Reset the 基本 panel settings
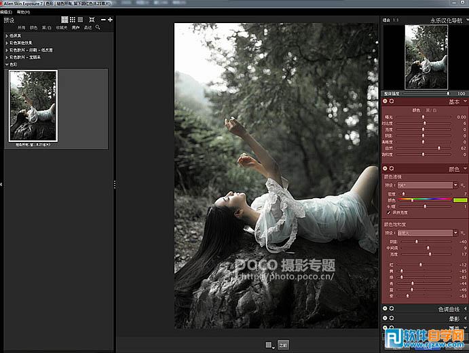This screenshot has width=469, height=353. [x=392, y=101]
